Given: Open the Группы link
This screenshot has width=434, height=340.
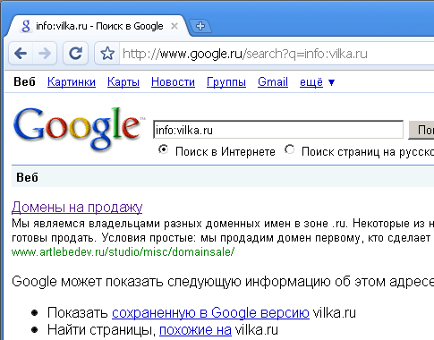Looking at the screenshot, I should 226,81.
